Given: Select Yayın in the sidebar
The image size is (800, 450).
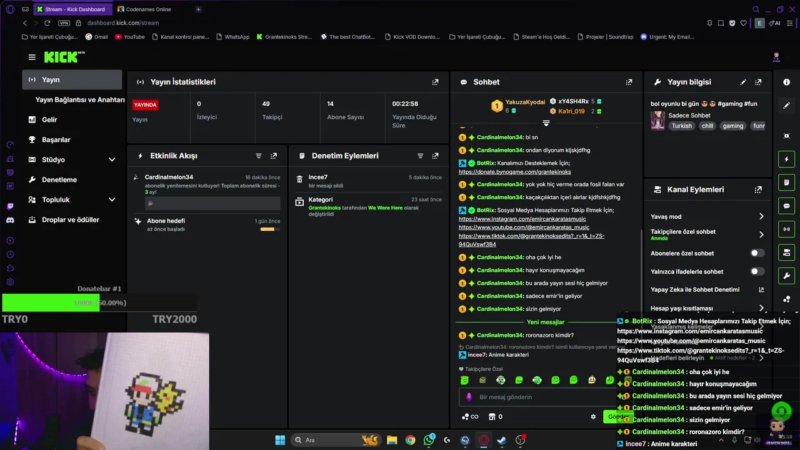Looking at the screenshot, I should coord(72,79).
